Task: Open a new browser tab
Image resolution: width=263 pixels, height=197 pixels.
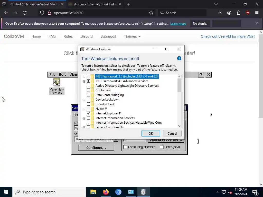Action: coord(128,4)
